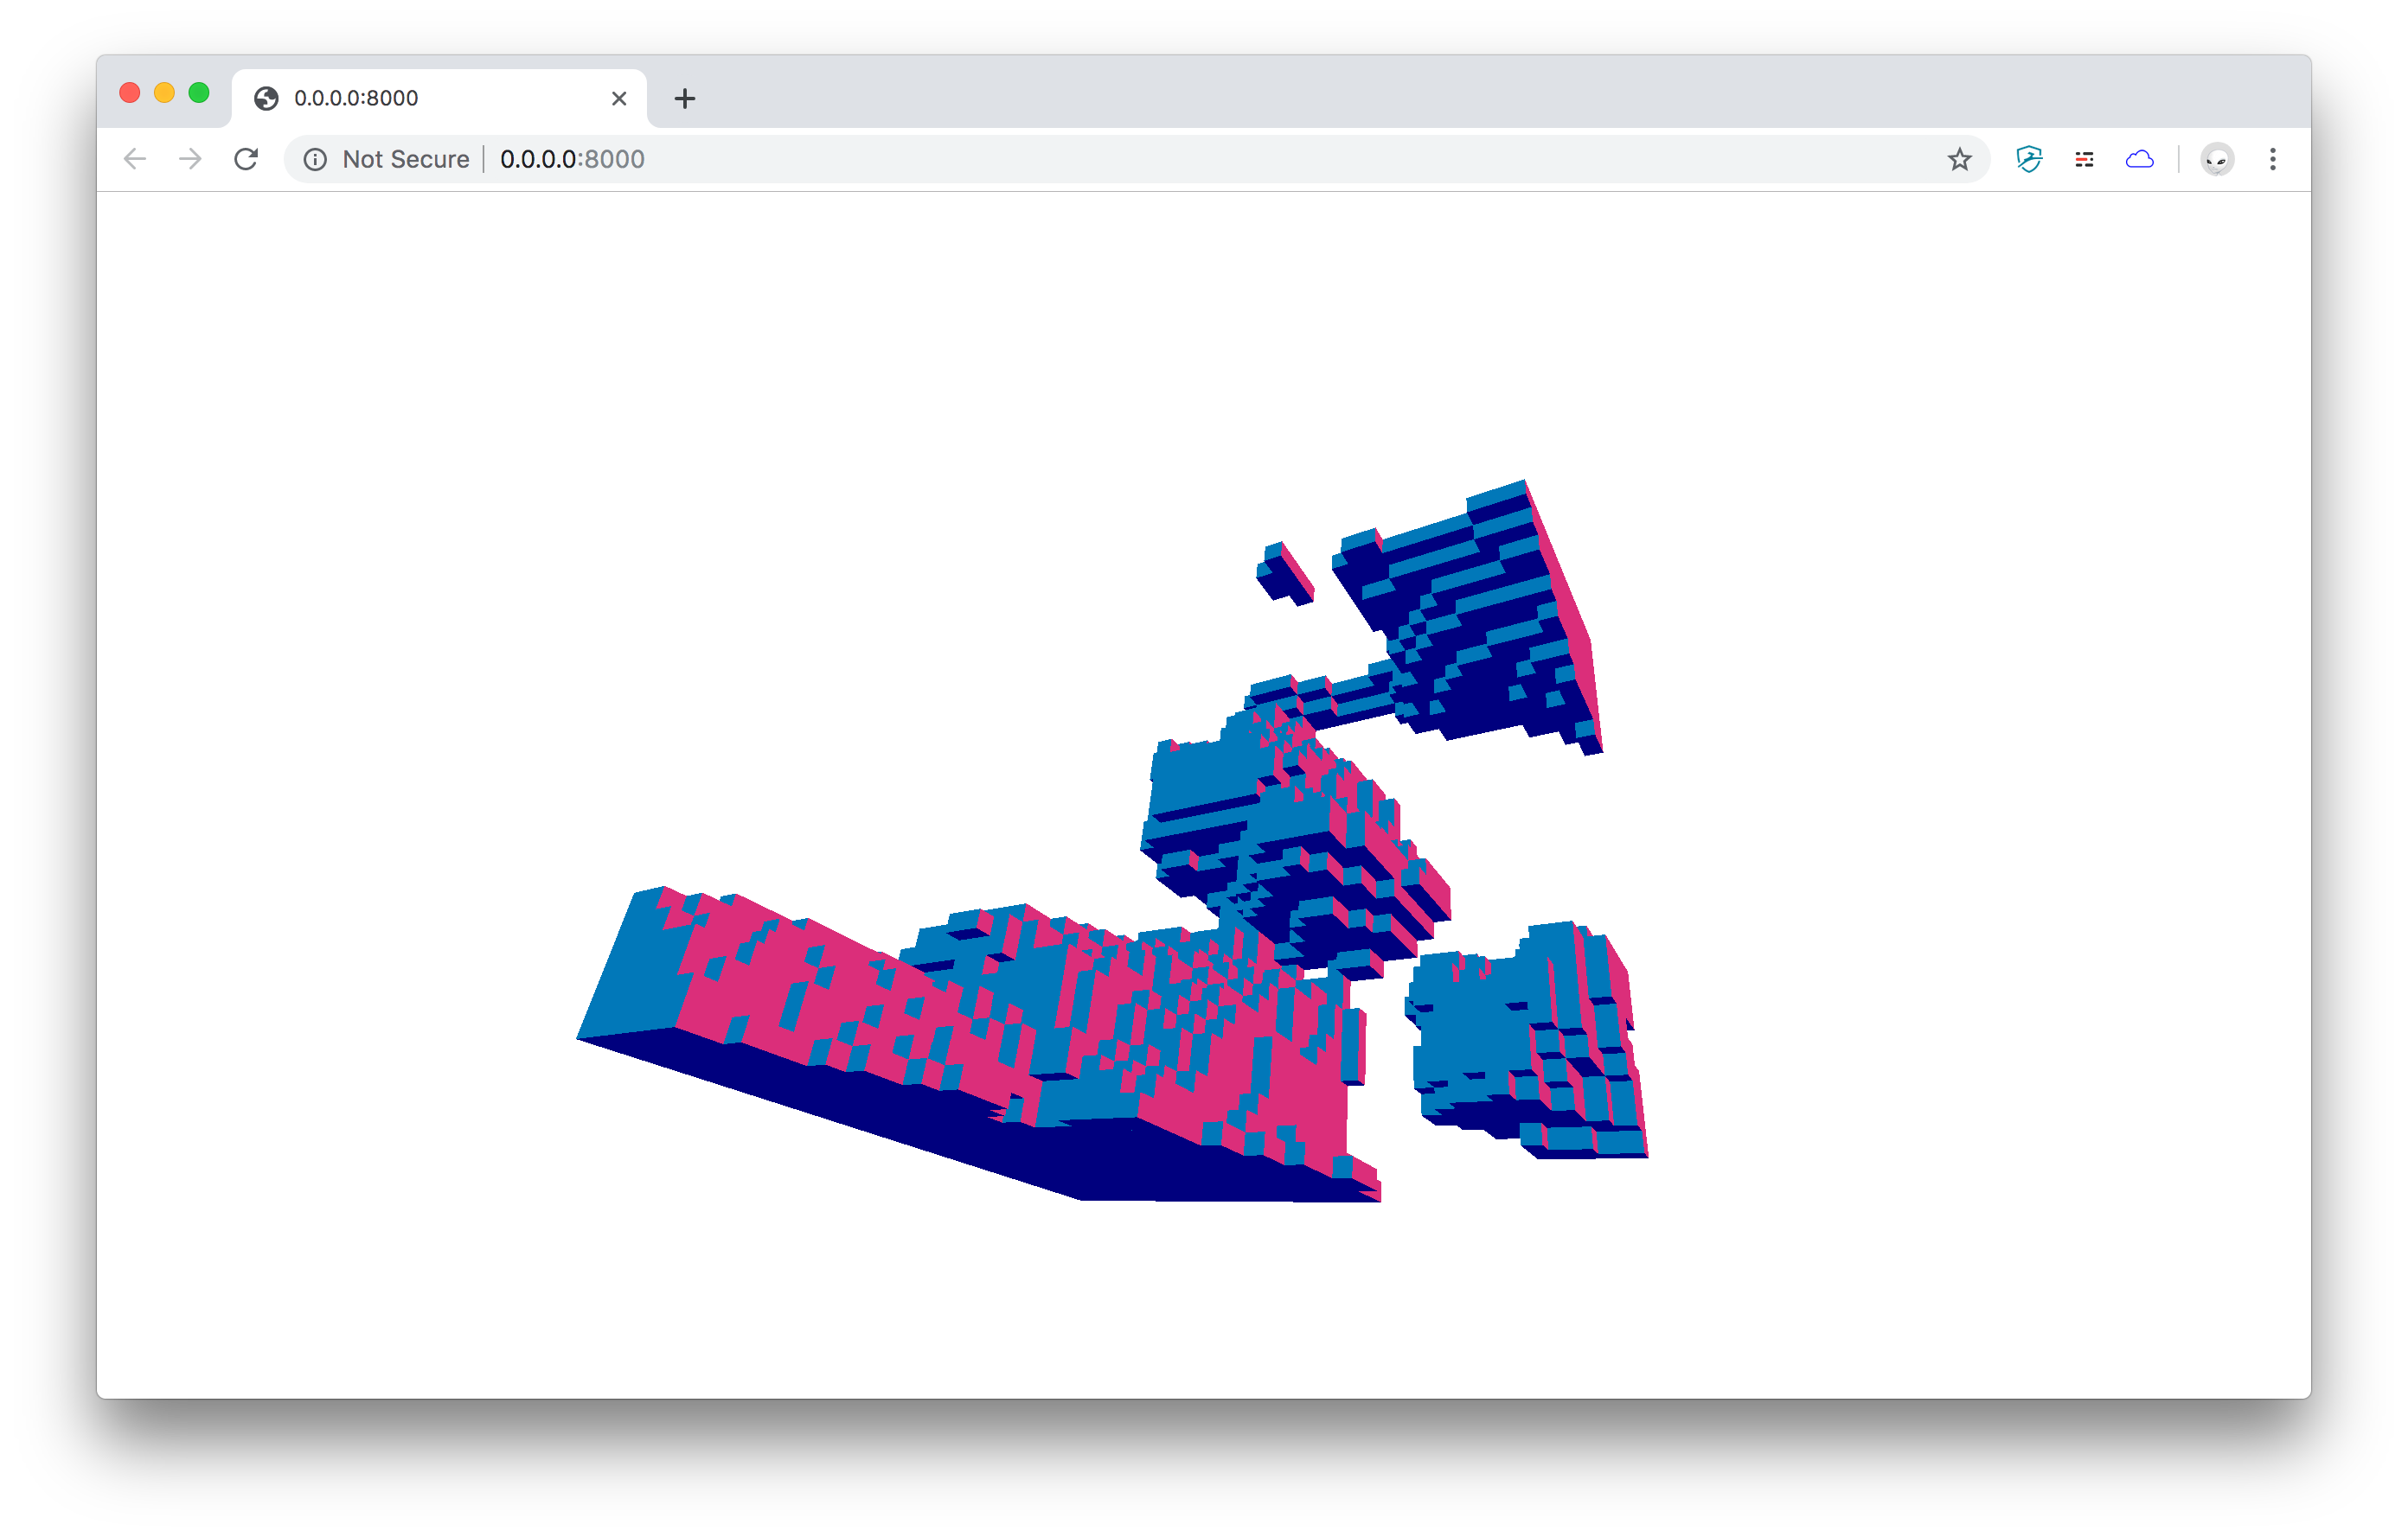Open the profile avatar menu
Viewport: 2408px width, 1537px height.
[x=2217, y=159]
